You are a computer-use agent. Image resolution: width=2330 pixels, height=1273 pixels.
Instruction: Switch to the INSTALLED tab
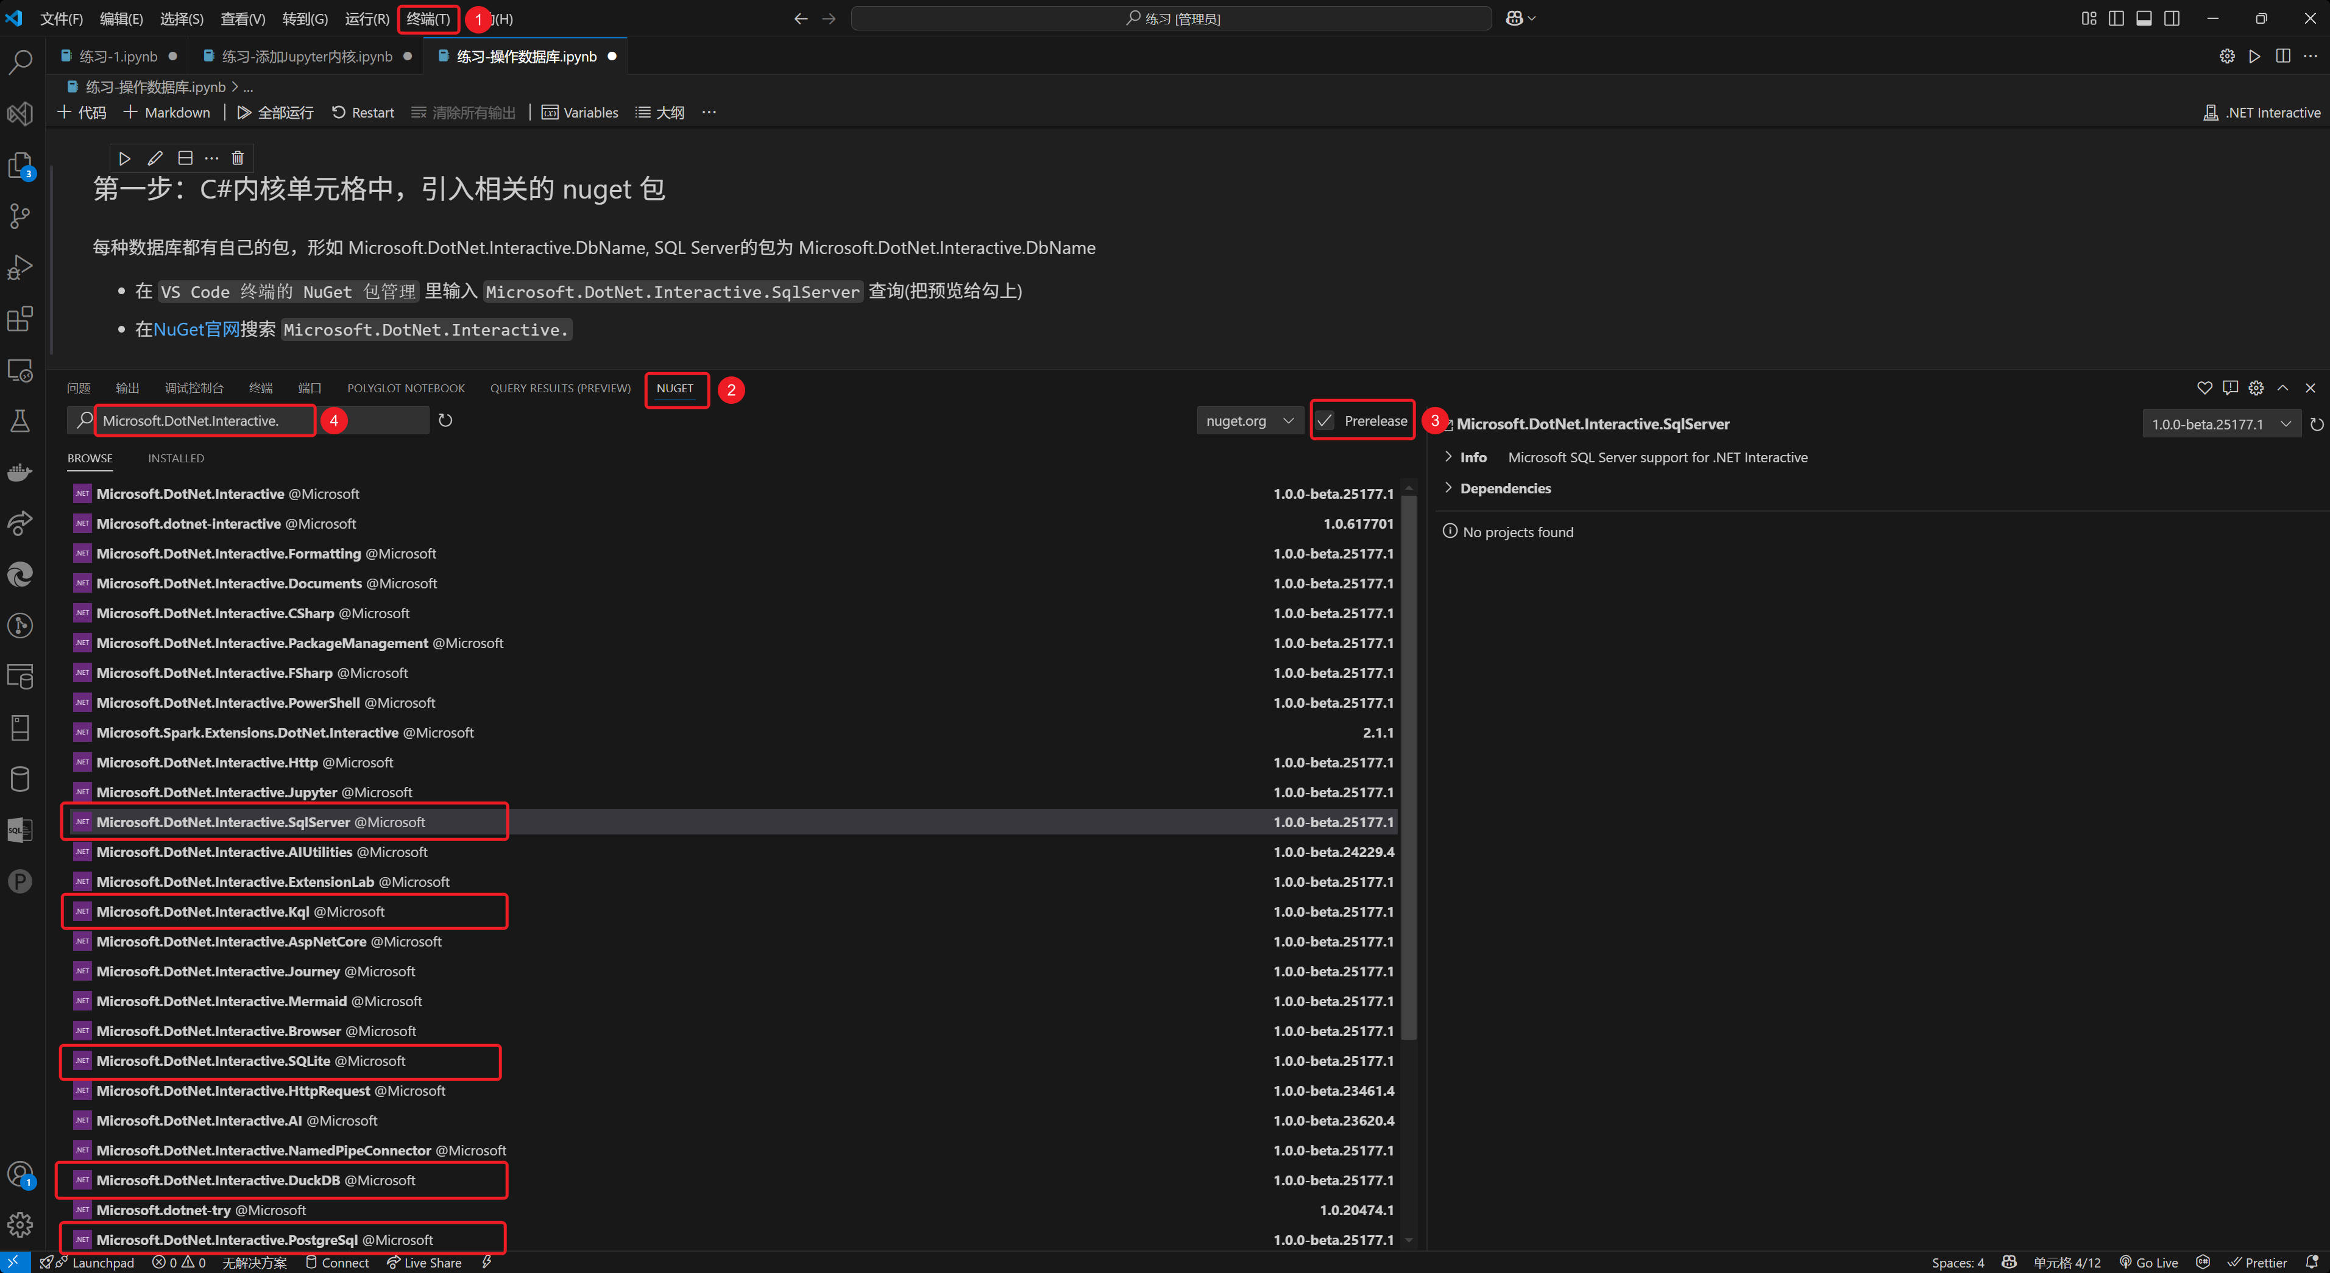[x=176, y=459]
